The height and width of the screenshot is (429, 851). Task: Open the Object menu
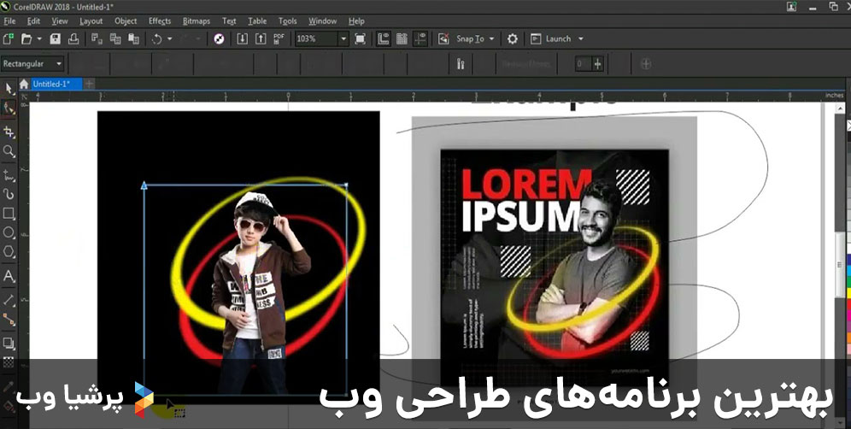coord(126,21)
